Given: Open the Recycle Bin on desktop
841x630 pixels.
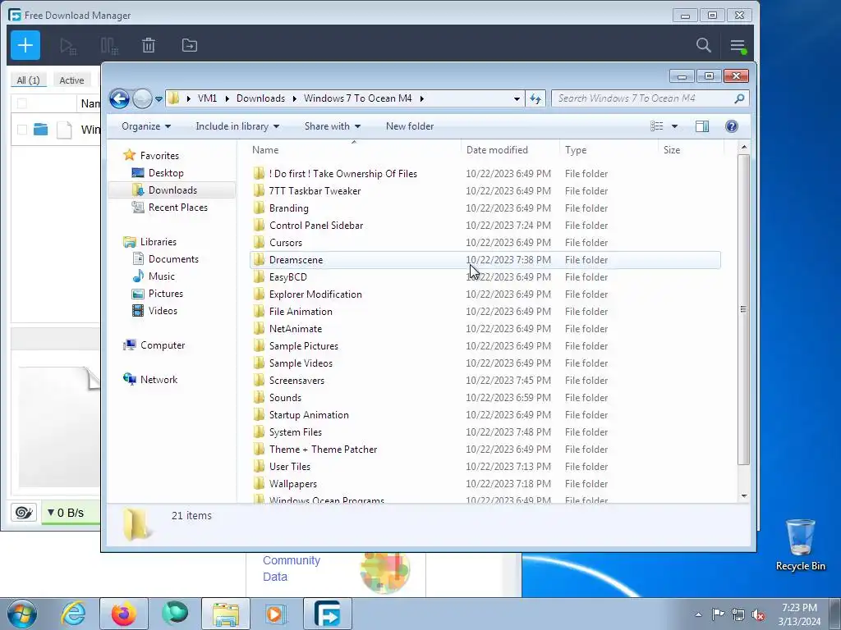Looking at the screenshot, I should pyautogui.click(x=800, y=545).
